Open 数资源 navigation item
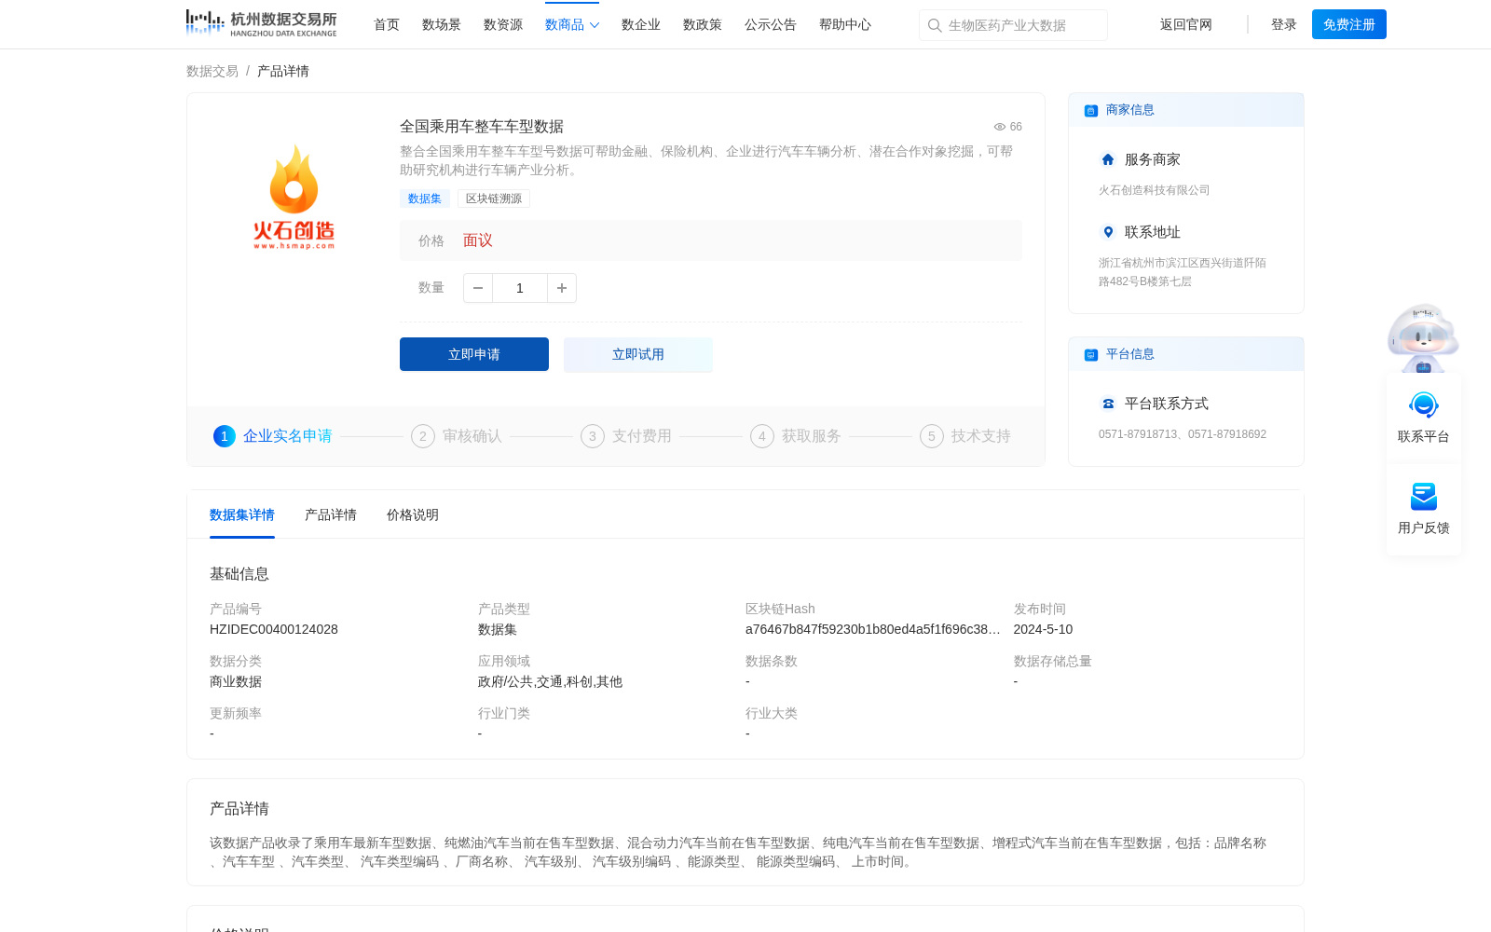Screen dimensions: 1491x932 click(x=503, y=25)
